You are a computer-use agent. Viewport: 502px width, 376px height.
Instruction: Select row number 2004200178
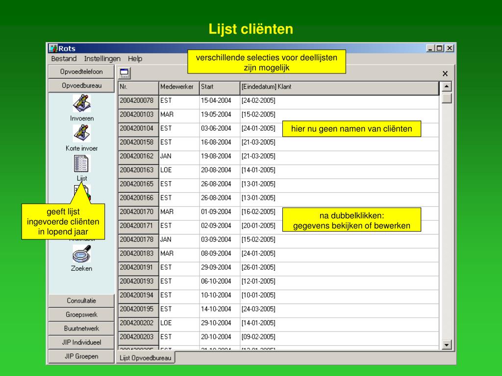coord(138,240)
